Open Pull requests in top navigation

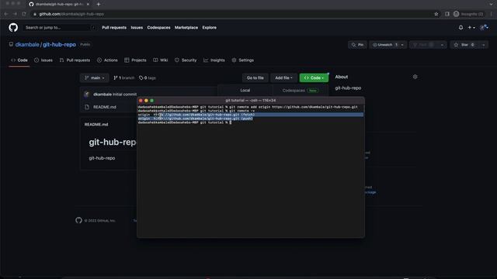click(x=114, y=28)
